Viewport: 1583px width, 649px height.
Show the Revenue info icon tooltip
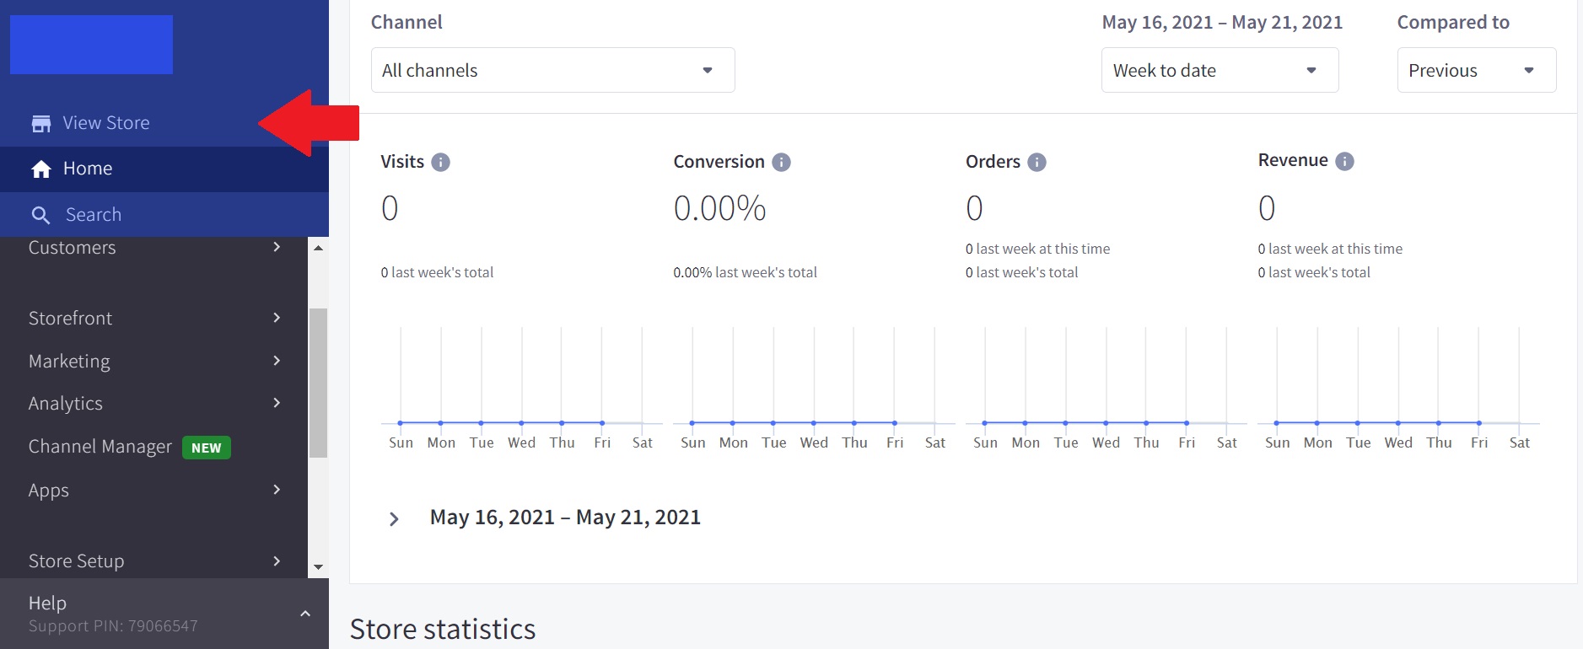(1344, 161)
